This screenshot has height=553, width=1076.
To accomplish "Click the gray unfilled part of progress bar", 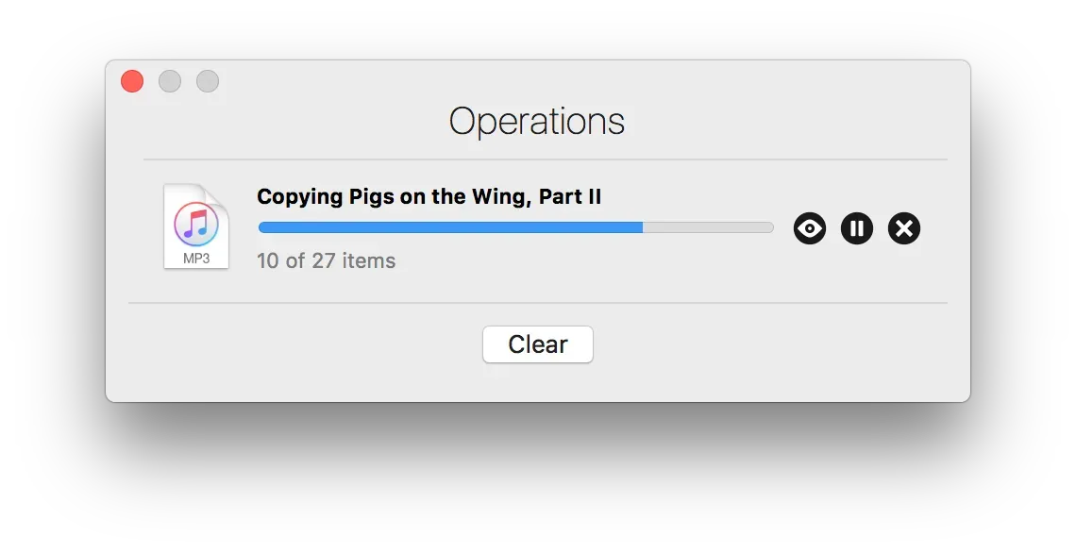I will (708, 227).
